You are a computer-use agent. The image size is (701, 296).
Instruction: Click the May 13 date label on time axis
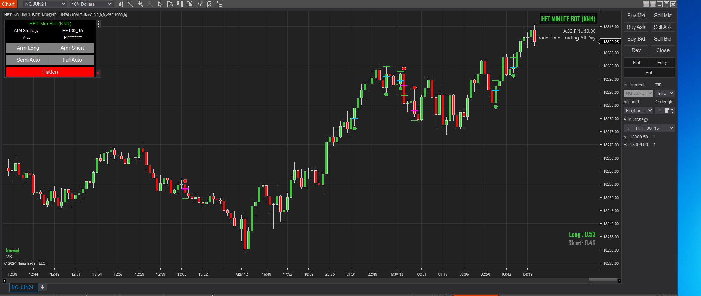pyautogui.click(x=397, y=274)
